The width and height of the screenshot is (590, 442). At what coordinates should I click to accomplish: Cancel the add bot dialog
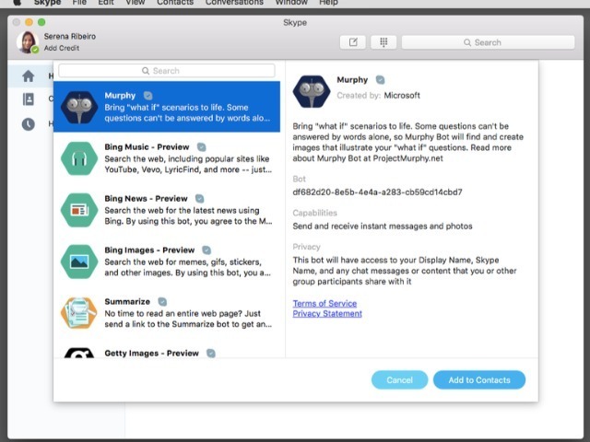[399, 380]
